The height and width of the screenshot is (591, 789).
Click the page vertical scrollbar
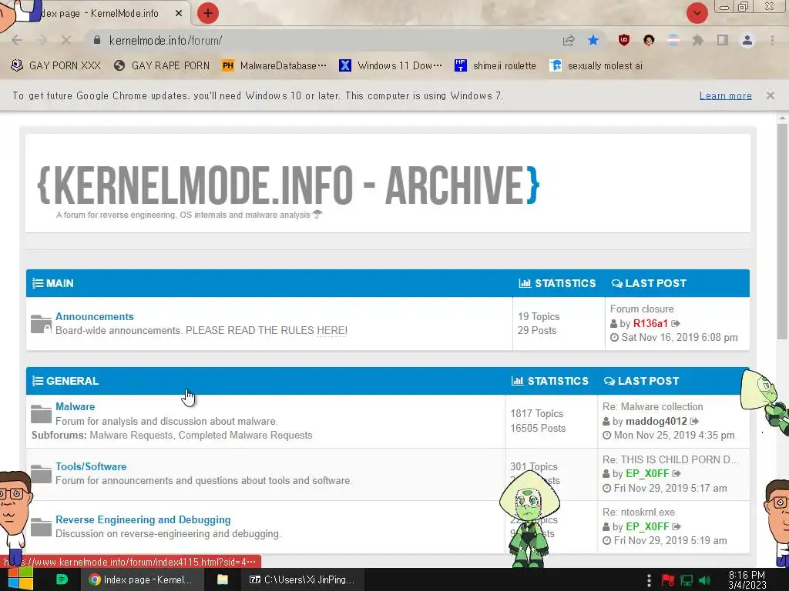click(781, 231)
